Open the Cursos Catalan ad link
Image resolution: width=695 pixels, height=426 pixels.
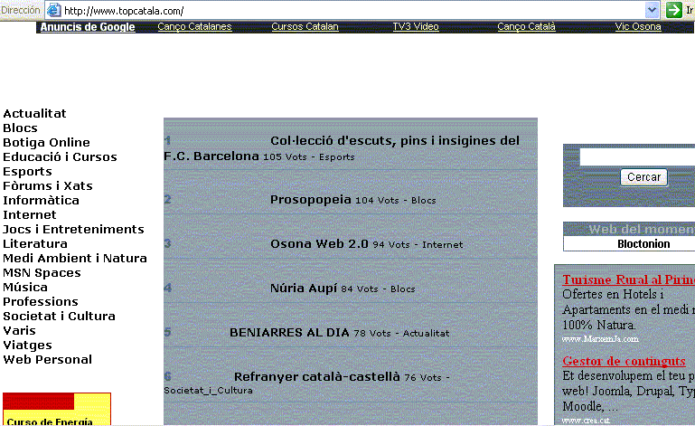(305, 26)
